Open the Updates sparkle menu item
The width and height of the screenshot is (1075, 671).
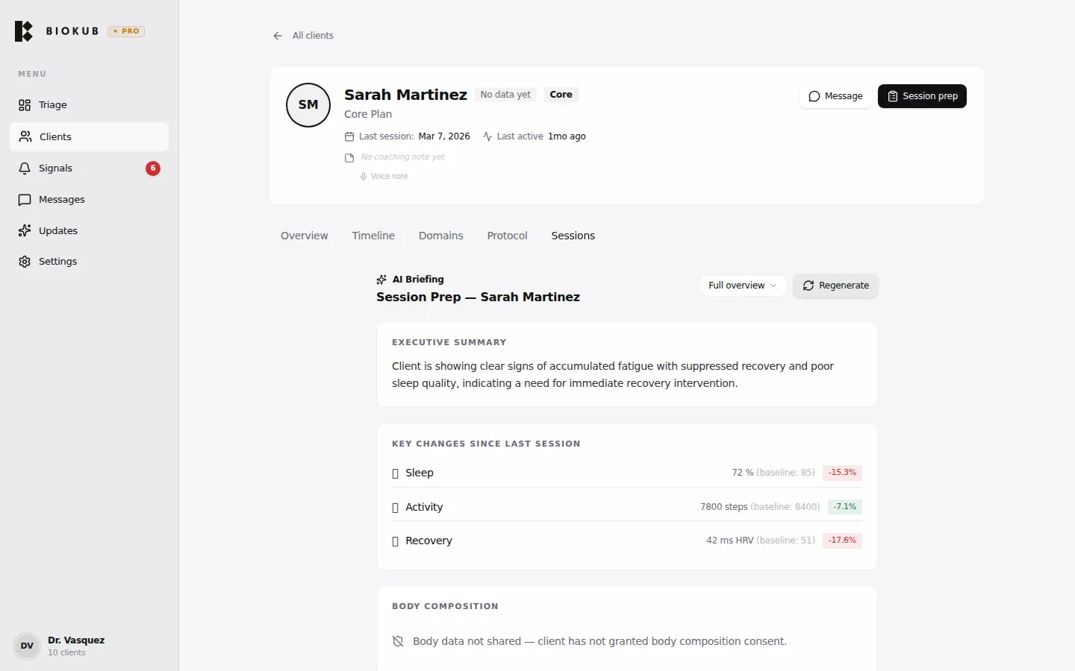57,231
